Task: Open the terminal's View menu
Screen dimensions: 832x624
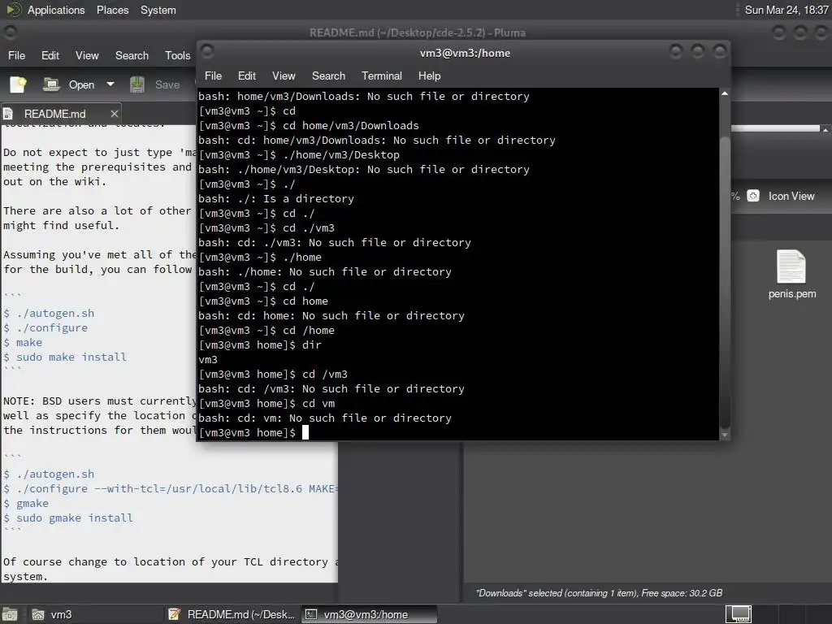Action: [x=284, y=76]
